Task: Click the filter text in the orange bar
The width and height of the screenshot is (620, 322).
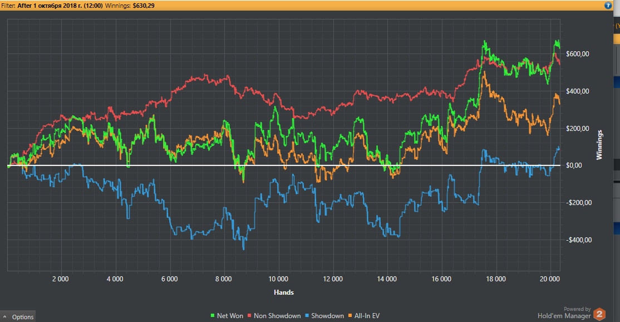Action: pos(60,5)
